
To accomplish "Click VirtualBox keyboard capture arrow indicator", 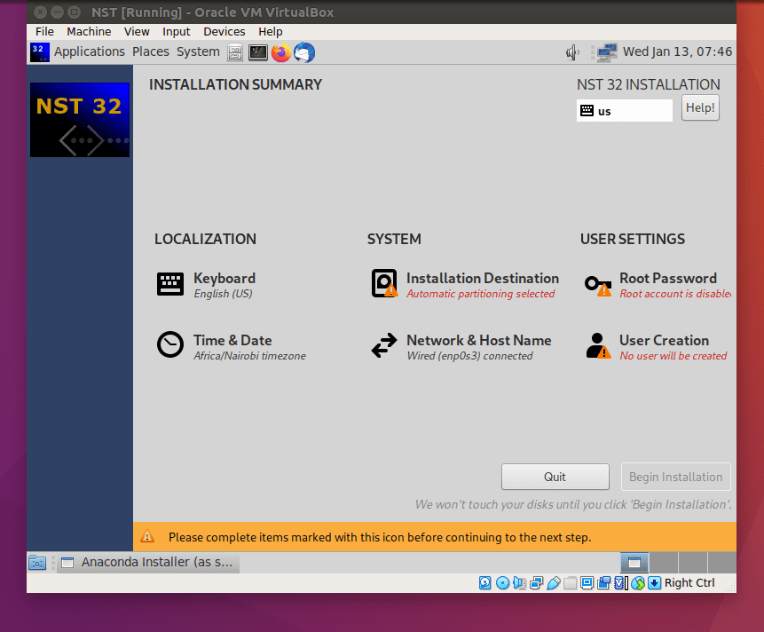I will tap(654, 583).
